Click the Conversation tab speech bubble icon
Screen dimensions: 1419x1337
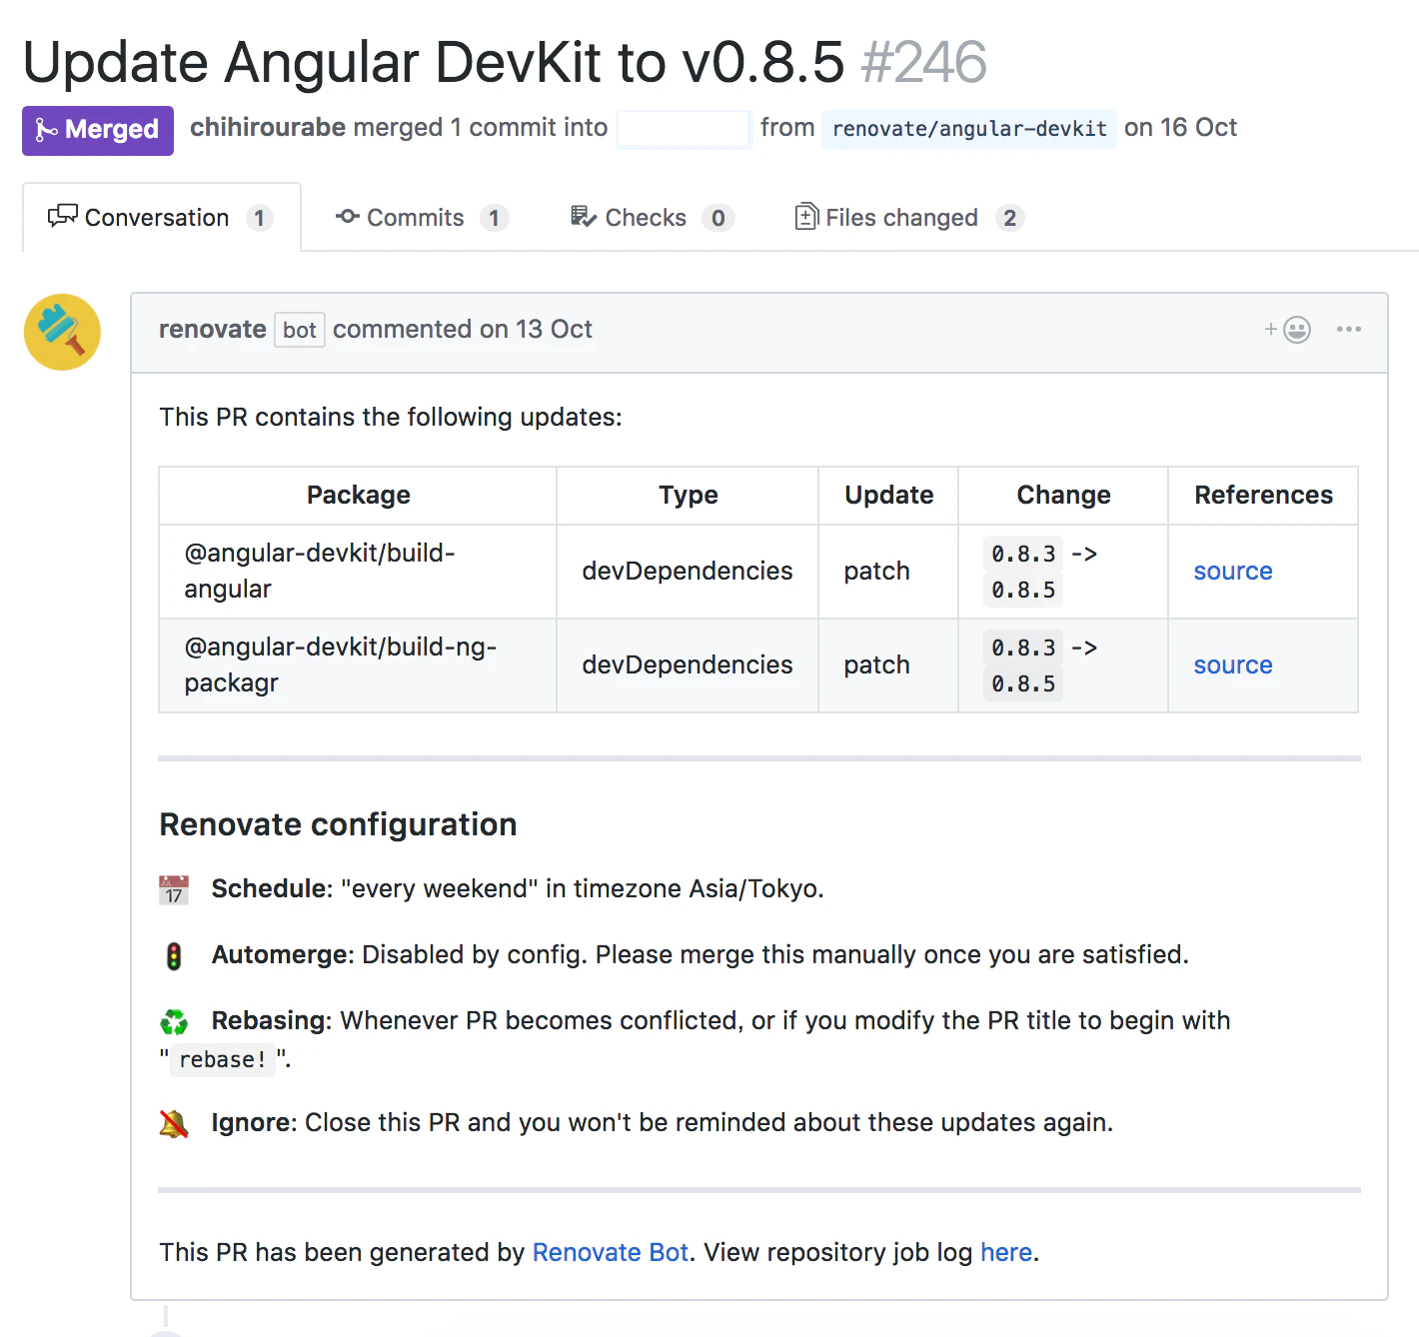pyautogui.click(x=62, y=216)
